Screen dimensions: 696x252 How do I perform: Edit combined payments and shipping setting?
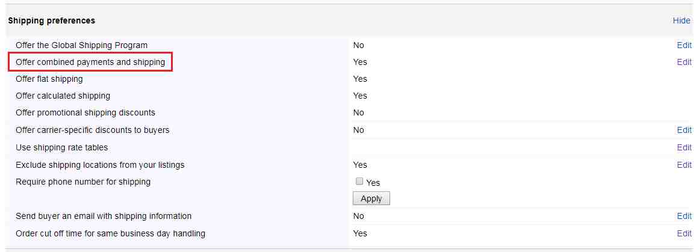coord(684,62)
